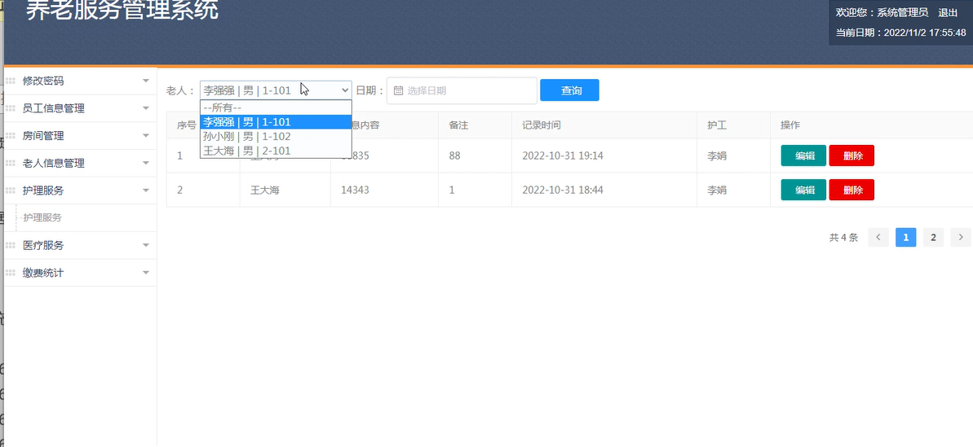Click grip icon beside 房间管理
Viewport: 973px width, 447px height.
tap(11, 136)
